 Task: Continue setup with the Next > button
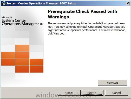click(92, 93)
